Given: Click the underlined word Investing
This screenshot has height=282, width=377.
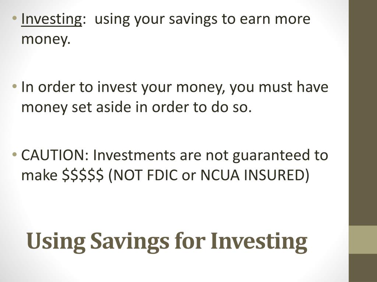Looking at the screenshot, I should tap(52, 19).
